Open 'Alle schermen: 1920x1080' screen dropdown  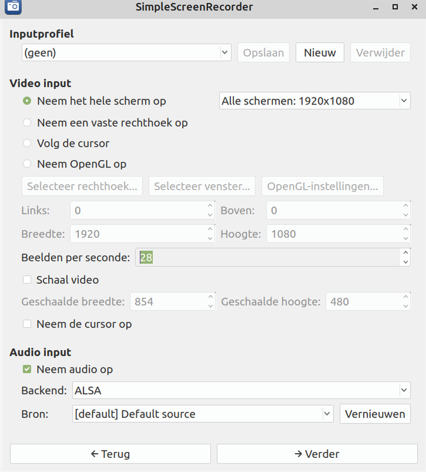pyautogui.click(x=315, y=101)
